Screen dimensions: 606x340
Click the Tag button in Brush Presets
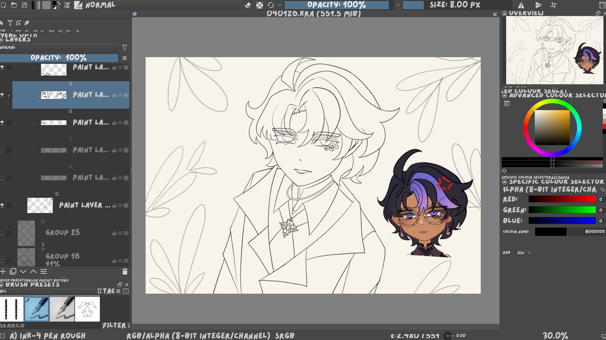click(x=106, y=291)
